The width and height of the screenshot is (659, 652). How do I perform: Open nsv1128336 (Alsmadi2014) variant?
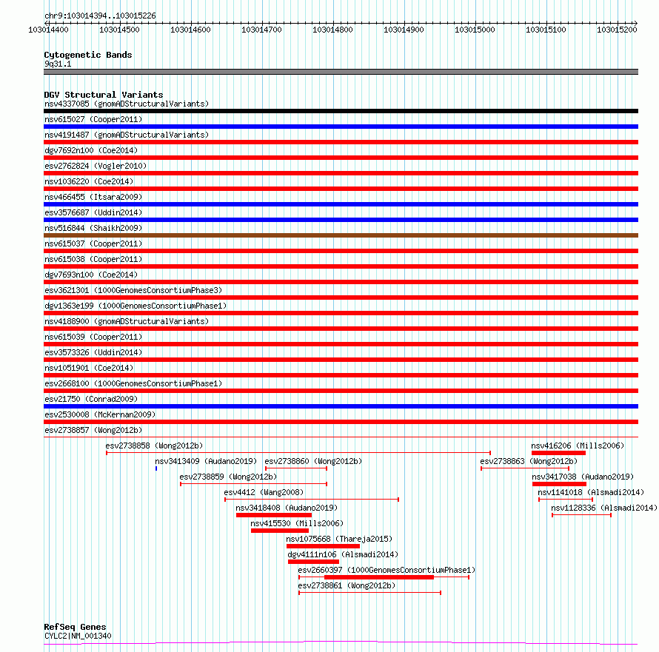point(604,508)
